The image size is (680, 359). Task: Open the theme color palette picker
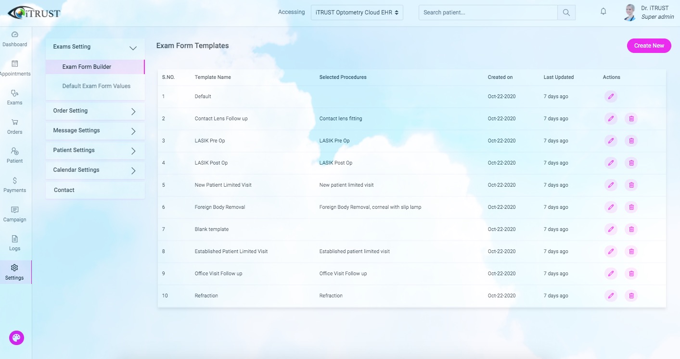pos(16,337)
